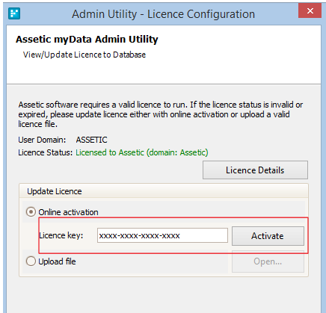Viewport: 326px width, 313px height.
Task: Click the Assetic myData Admin Utility heading
Action: click(x=87, y=40)
